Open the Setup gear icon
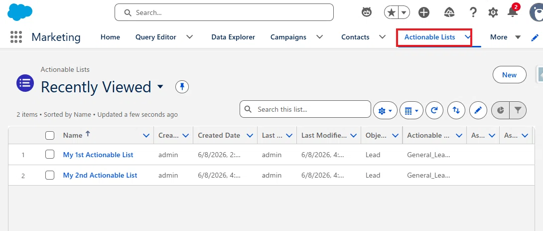Viewport: 543px width, 231px height. coord(493,13)
